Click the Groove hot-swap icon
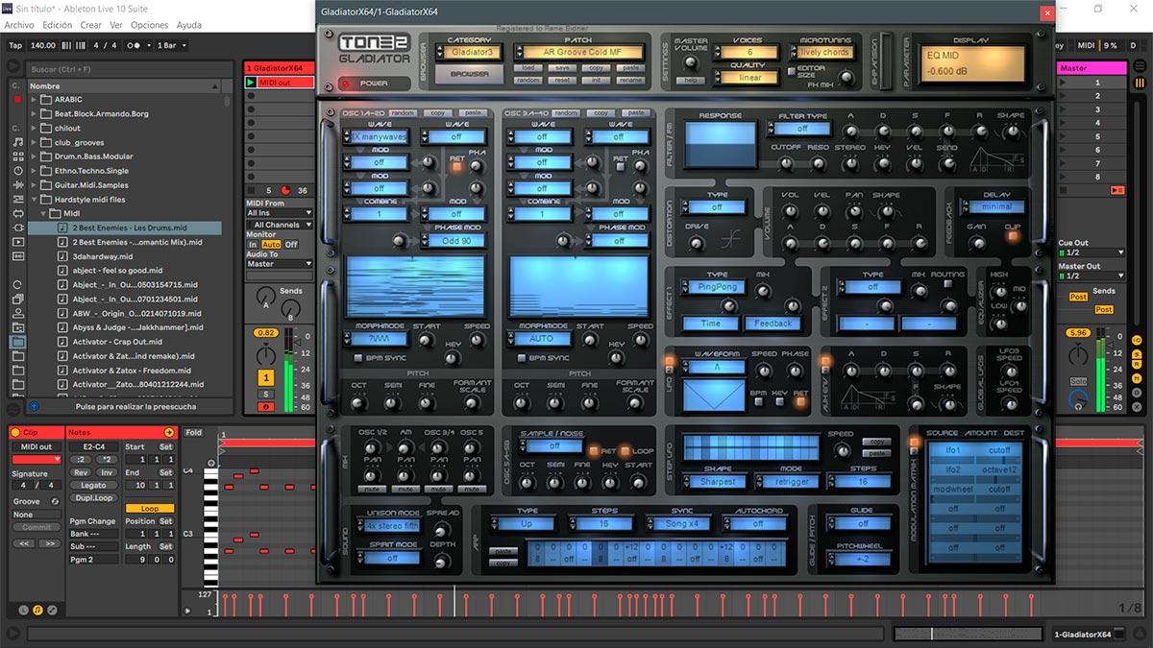Screen dimensions: 1153x648 (55, 501)
